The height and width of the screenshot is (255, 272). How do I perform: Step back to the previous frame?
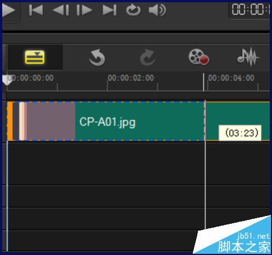click(61, 10)
